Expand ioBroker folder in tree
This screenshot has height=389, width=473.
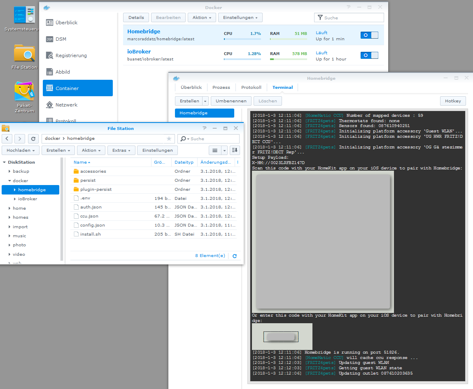click(14, 199)
